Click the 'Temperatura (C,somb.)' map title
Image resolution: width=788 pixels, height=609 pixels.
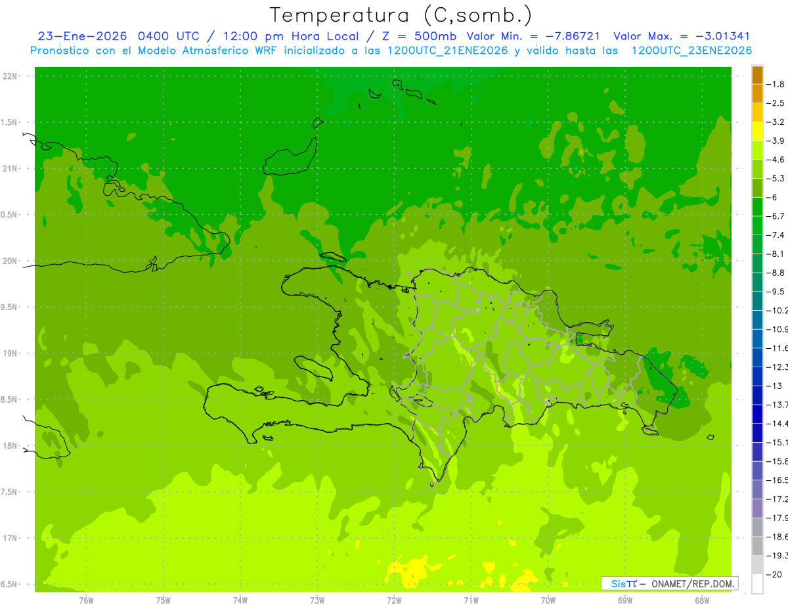401,16
